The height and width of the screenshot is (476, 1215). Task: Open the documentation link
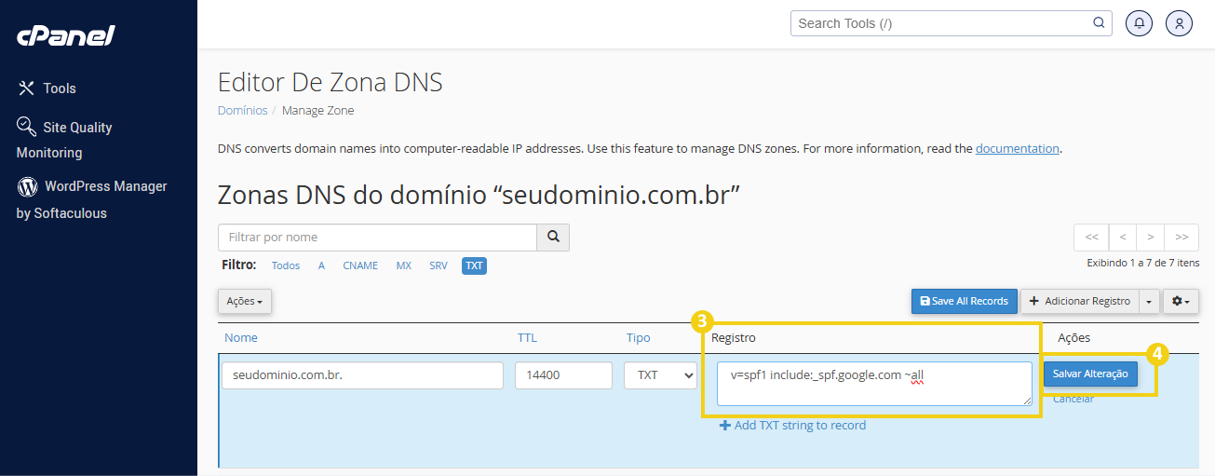[1017, 148]
